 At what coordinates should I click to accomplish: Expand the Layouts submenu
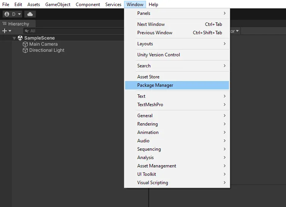point(177,44)
